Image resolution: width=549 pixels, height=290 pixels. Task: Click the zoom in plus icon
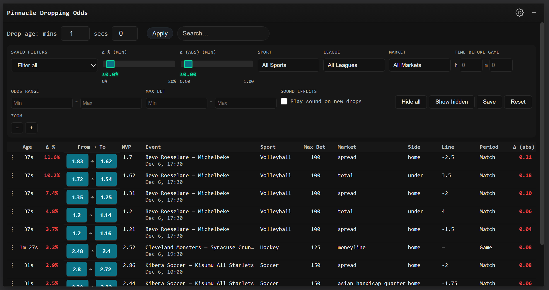tap(31, 128)
